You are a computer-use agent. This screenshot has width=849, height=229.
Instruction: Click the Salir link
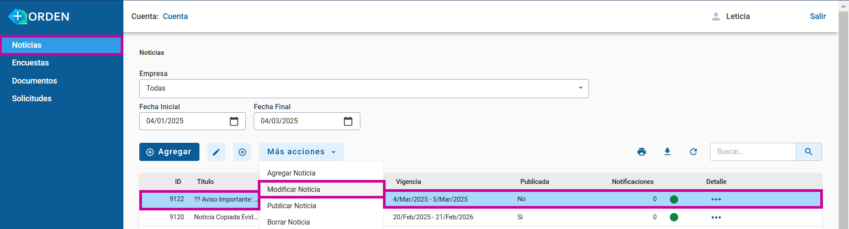(x=818, y=16)
